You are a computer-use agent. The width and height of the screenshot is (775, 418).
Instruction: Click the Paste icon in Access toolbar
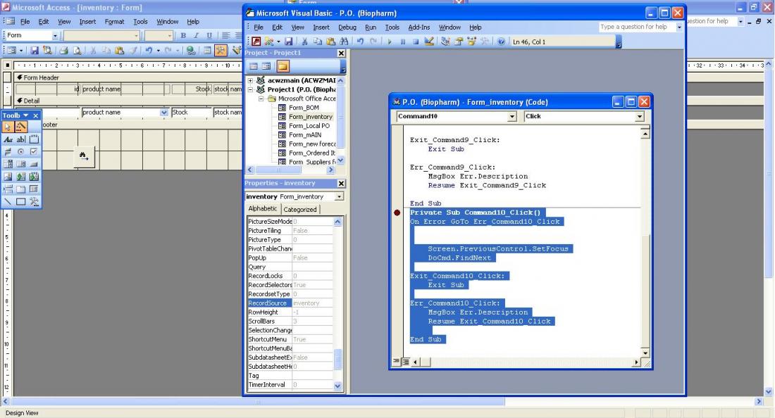point(119,51)
